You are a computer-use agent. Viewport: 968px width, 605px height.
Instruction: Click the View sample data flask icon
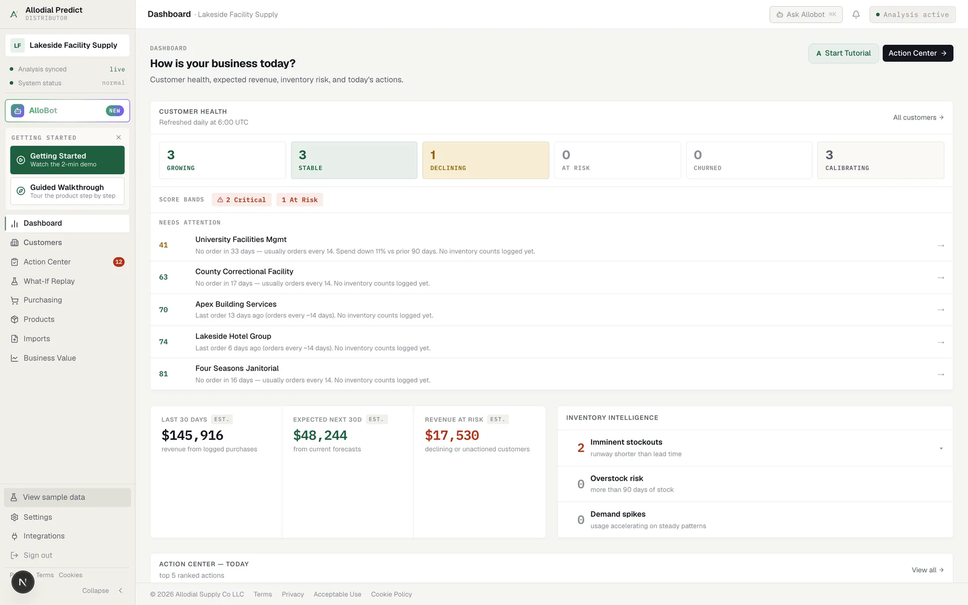click(14, 498)
